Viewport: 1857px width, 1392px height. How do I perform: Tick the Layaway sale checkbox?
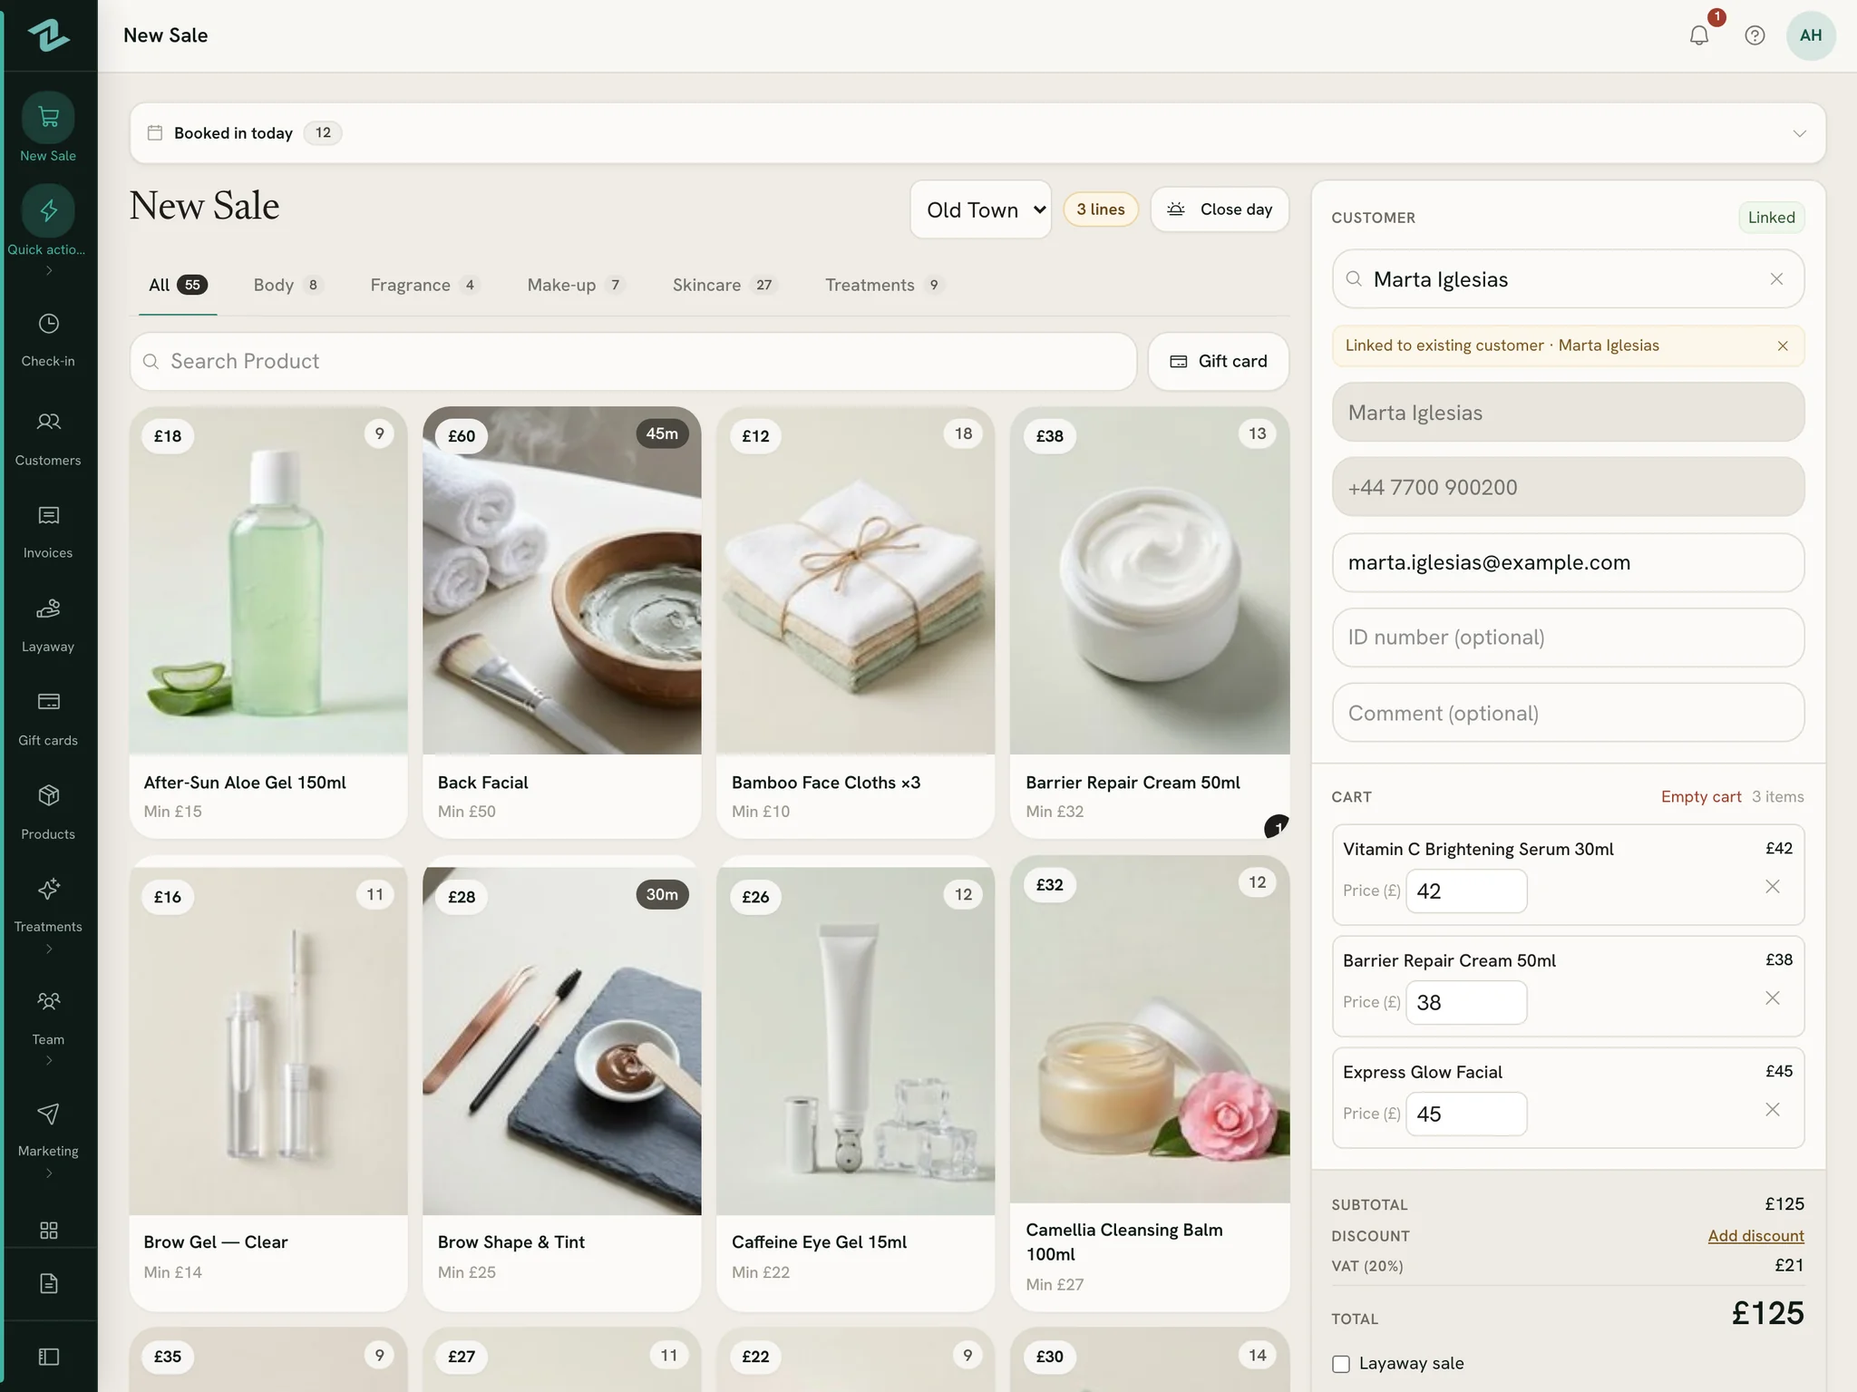pyautogui.click(x=1341, y=1364)
